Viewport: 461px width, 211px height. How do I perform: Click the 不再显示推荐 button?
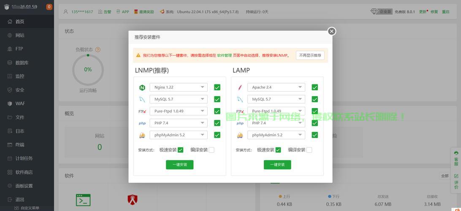[310, 55]
